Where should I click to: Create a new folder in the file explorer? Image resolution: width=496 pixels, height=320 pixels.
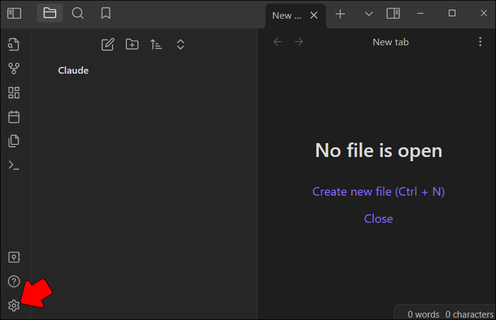coord(132,44)
